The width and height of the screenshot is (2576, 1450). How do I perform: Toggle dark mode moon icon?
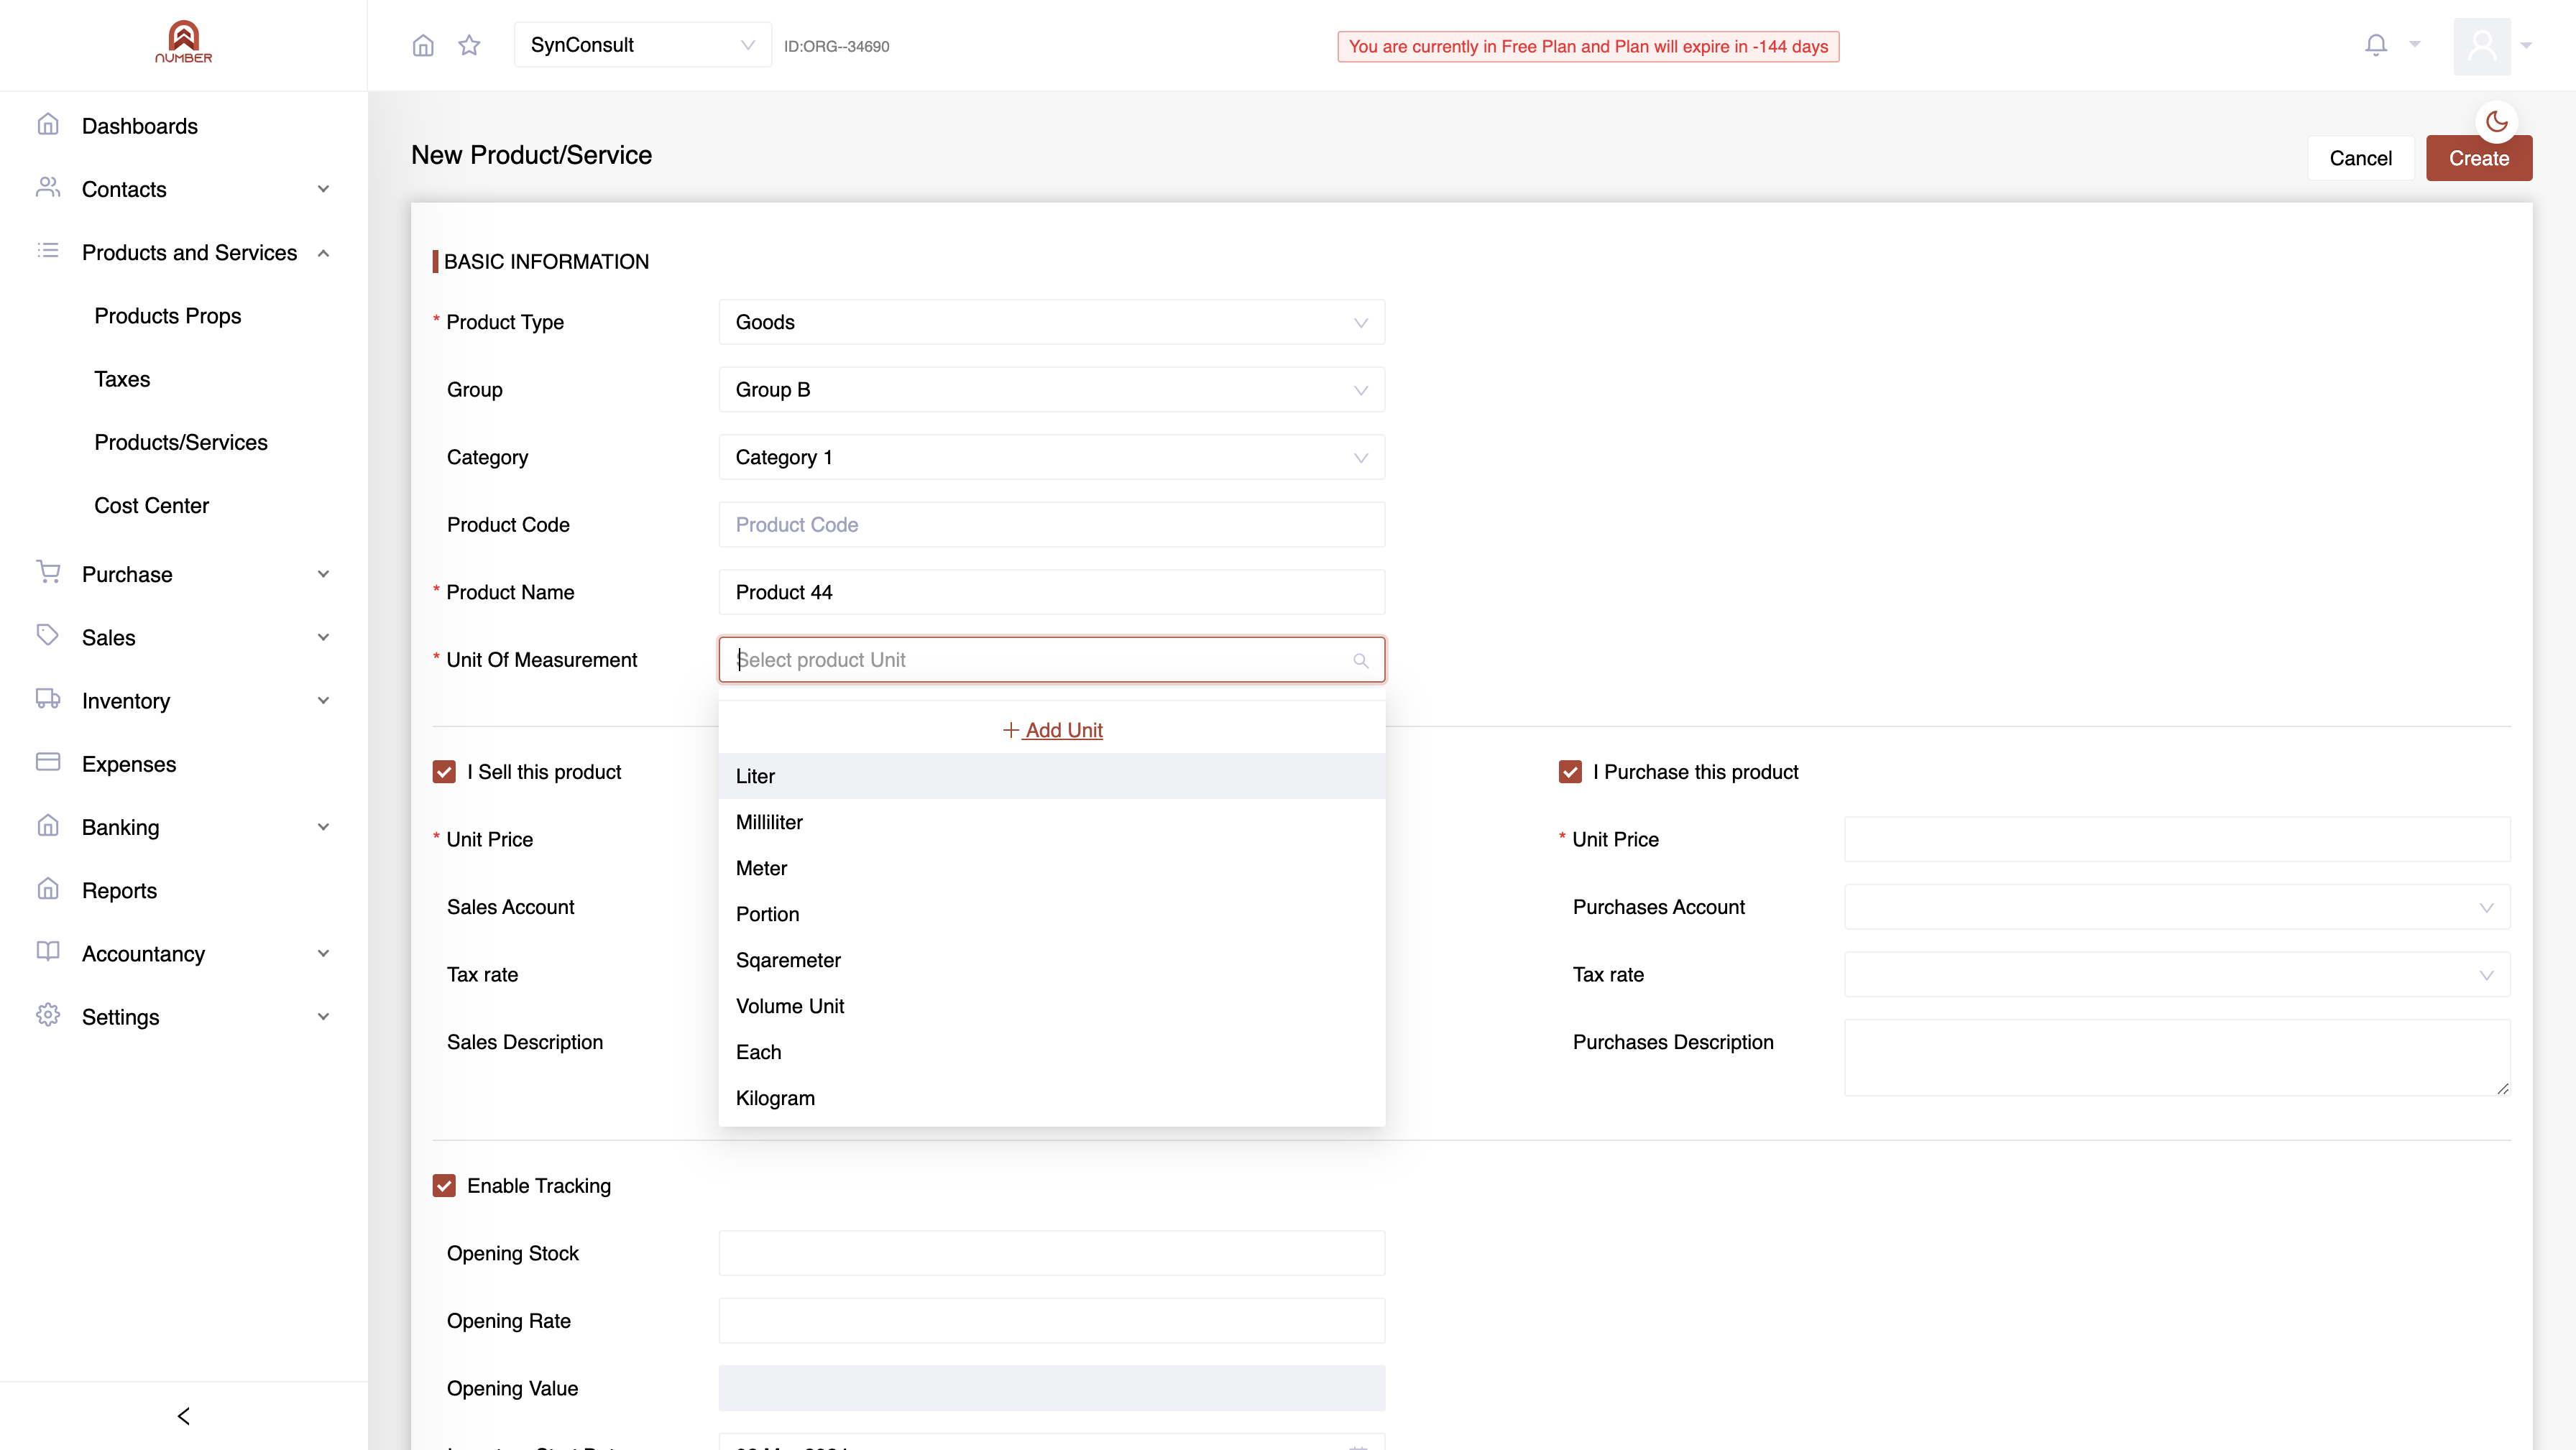[x=2497, y=121]
